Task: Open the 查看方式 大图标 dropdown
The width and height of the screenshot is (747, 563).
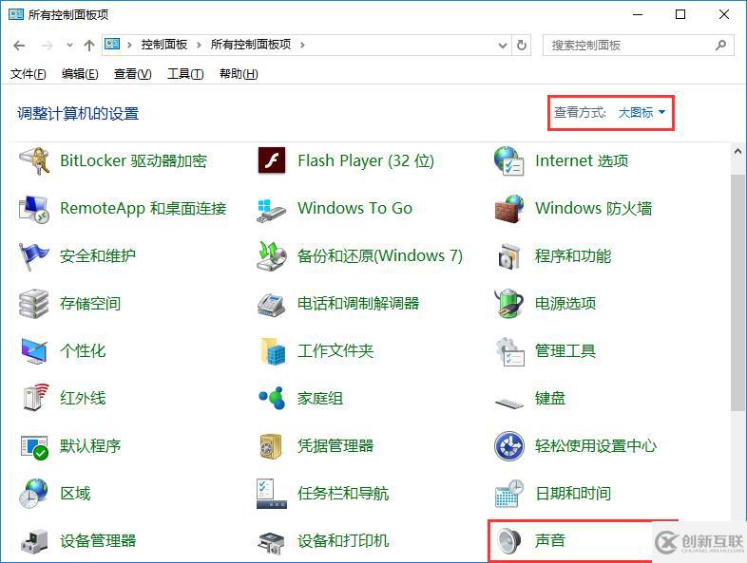Action: pyautogui.click(x=642, y=113)
